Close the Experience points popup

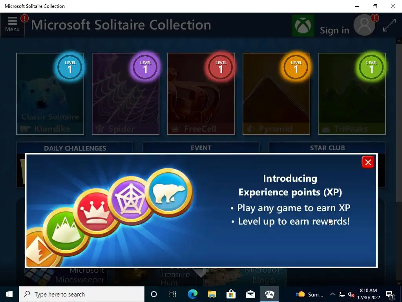pyautogui.click(x=367, y=162)
